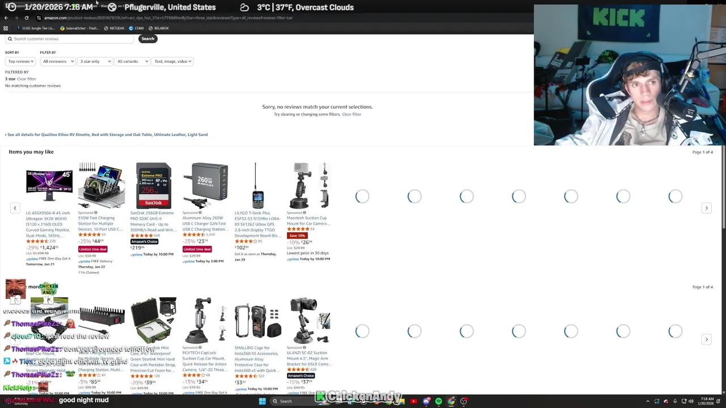Open the NETGEAR bookmark
Screen dimensions: 726x408
pos(115,28)
